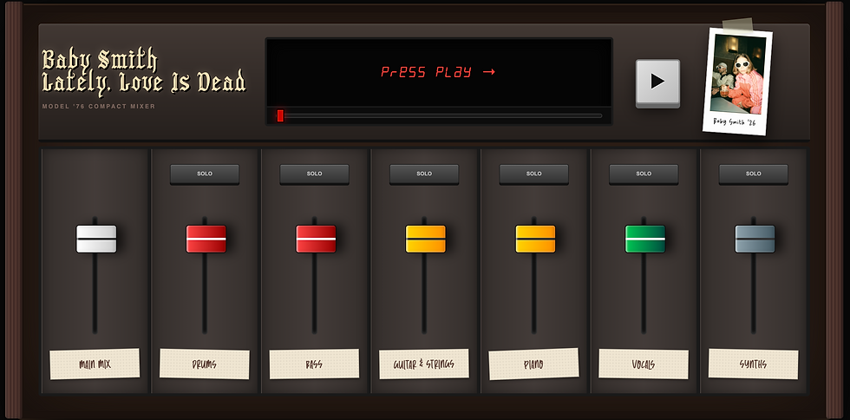The height and width of the screenshot is (420, 850).
Task: Click the red Drums fader knob
Action: [206, 239]
